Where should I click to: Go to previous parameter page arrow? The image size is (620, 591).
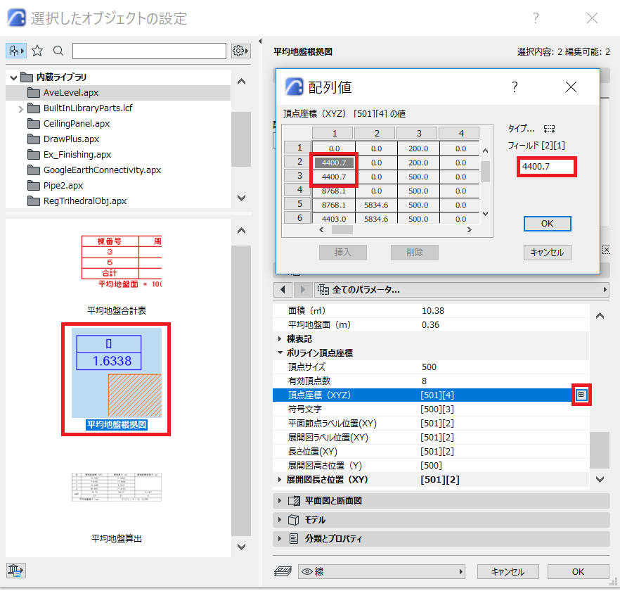coord(283,290)
